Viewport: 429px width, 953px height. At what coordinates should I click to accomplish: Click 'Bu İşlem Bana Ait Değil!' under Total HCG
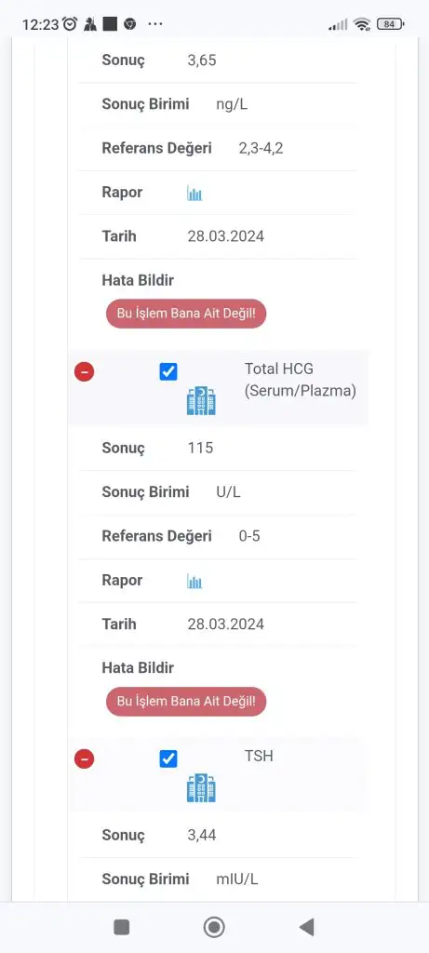186,702
